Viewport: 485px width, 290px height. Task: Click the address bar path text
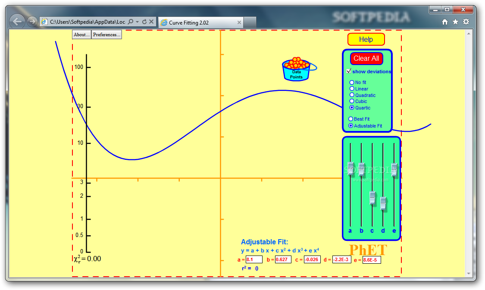coord(88,22)
